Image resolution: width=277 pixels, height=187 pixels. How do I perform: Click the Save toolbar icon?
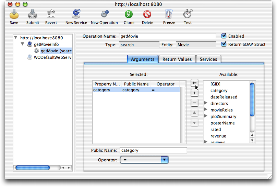coord(14,14)
